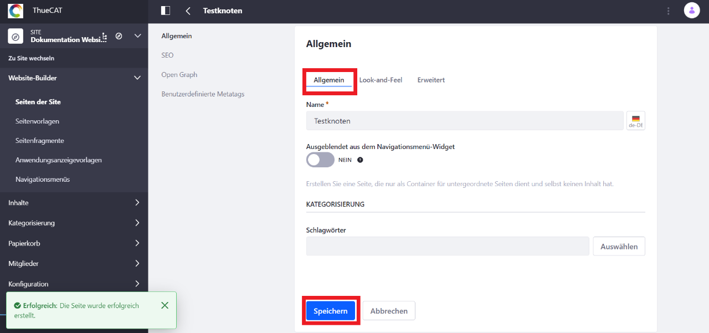Show help tooltip next to NEIN

click(360, 160)
